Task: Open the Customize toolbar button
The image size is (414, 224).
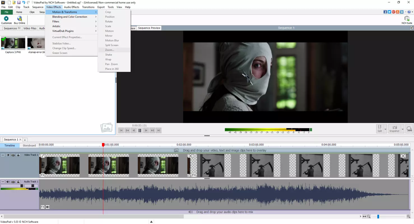Action: click(x=6, y=20)
